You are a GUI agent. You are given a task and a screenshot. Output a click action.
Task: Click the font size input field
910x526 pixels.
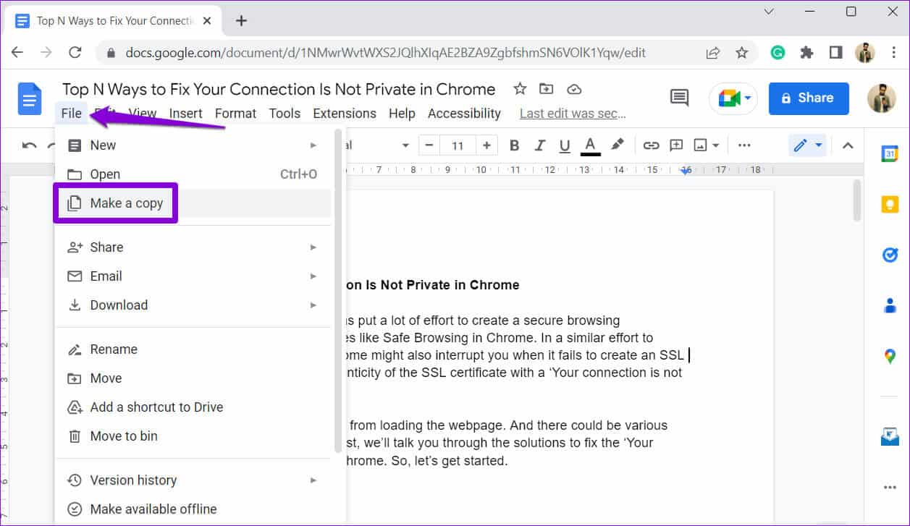(458, 145)
